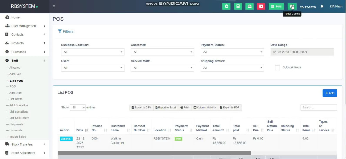
Task: Sort by Contact Number column
Action: 142,128
